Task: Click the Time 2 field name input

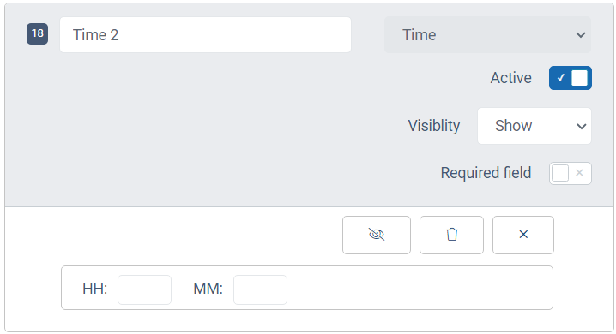Action: 205,35
